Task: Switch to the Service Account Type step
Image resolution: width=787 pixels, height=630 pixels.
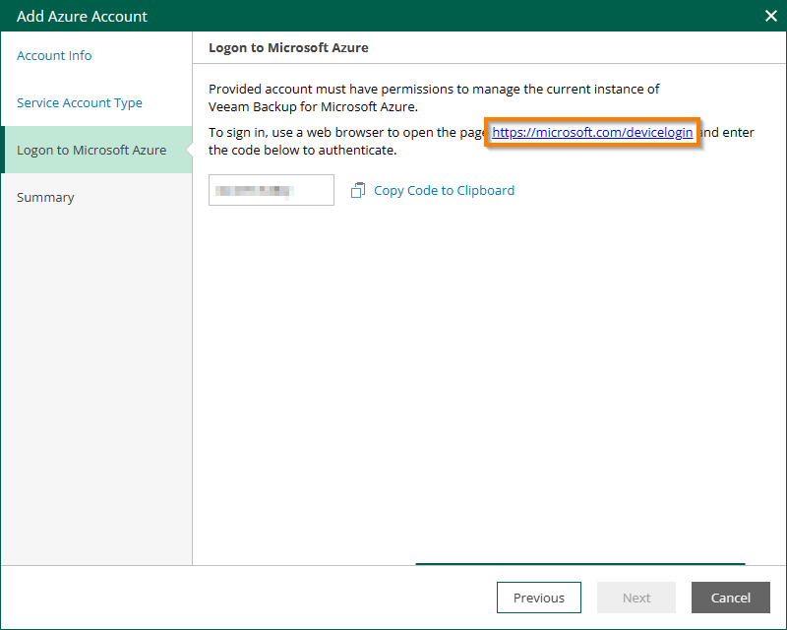Action: tap(80, 102)
